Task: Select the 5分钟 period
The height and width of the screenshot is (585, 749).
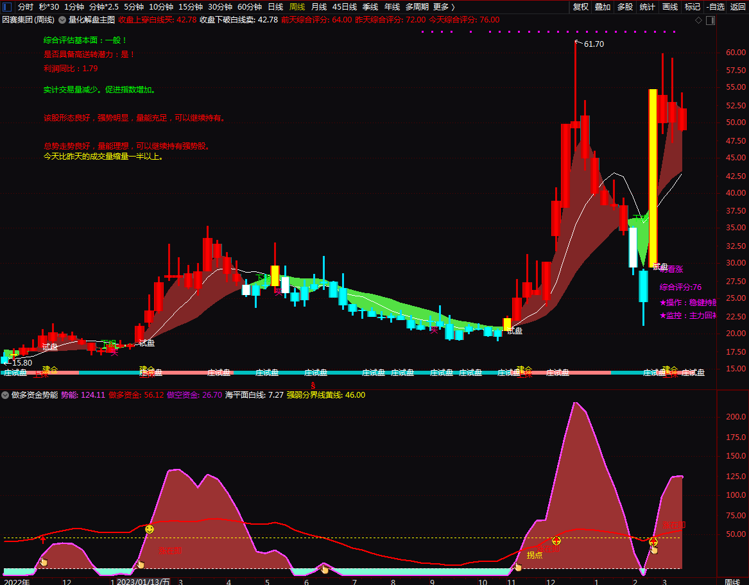Action: coord(133,6)
